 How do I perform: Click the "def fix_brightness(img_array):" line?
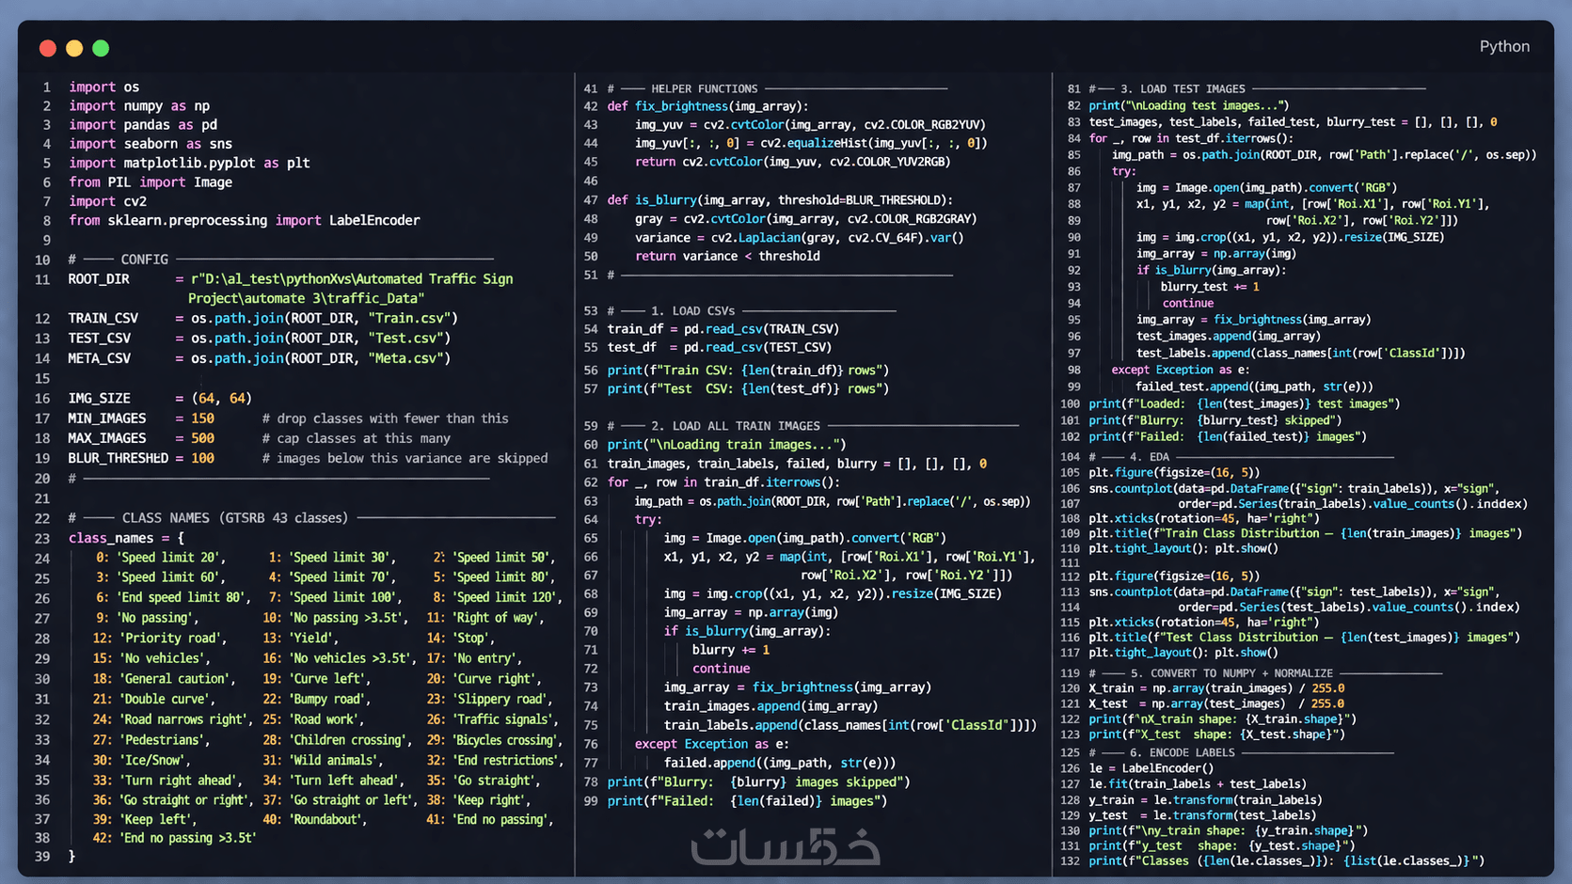707,106
